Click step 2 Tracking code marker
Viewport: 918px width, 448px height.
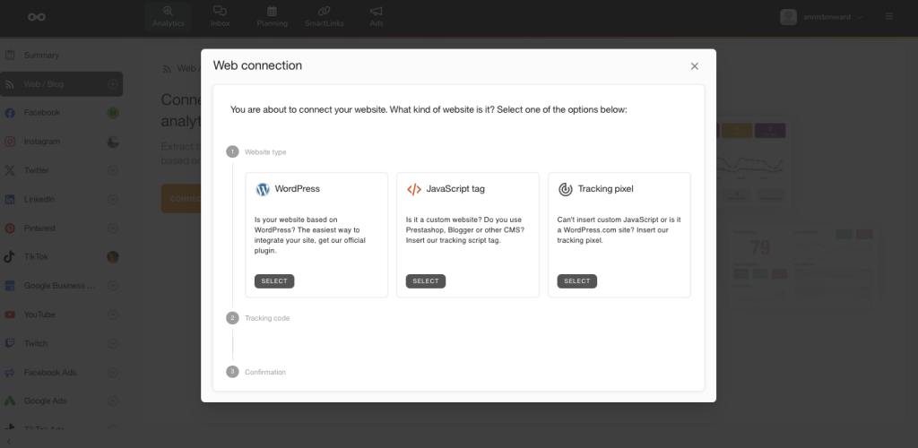(232, 318)
